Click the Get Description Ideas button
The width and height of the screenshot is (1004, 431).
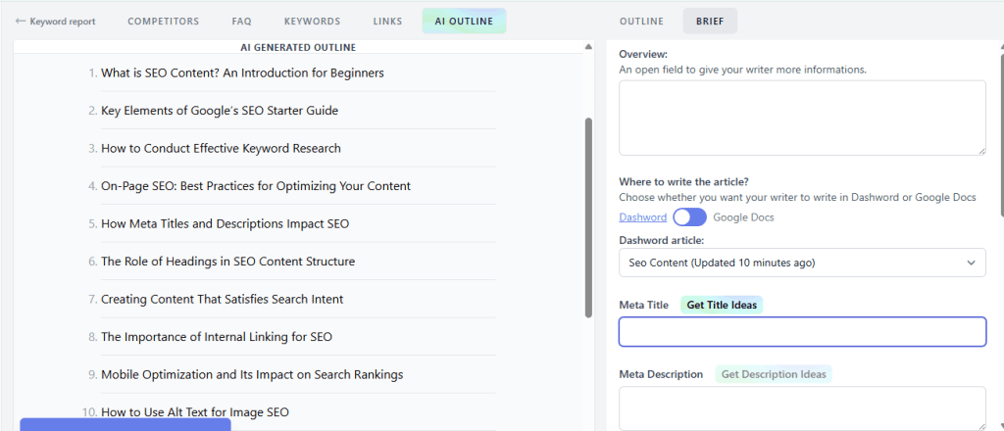pos(774,374)
